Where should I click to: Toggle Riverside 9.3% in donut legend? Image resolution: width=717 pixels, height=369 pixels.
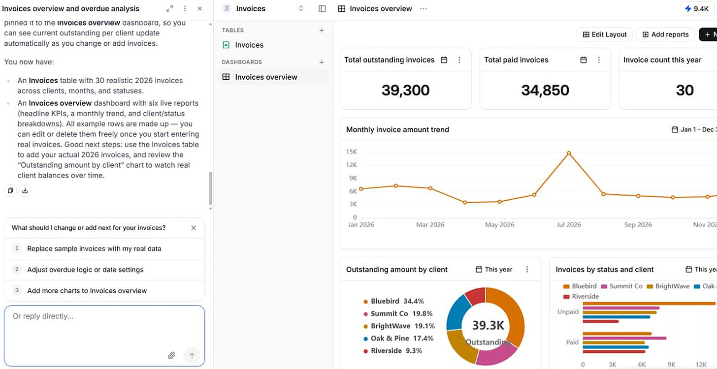point(392,351)
